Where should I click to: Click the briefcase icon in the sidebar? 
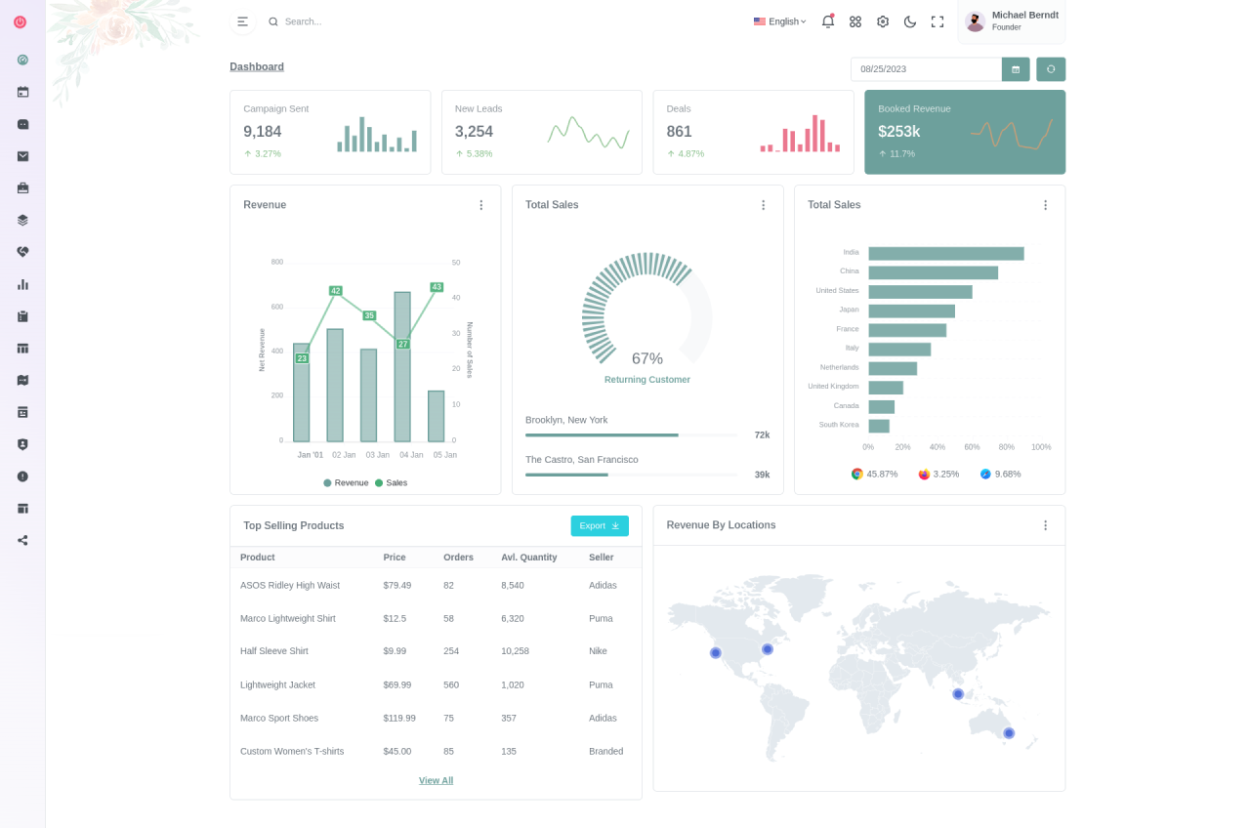pos(22,187)
